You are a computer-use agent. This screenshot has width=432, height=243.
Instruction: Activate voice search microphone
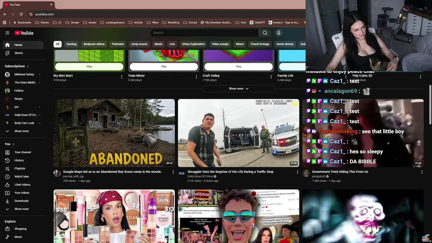pos(278,33)
